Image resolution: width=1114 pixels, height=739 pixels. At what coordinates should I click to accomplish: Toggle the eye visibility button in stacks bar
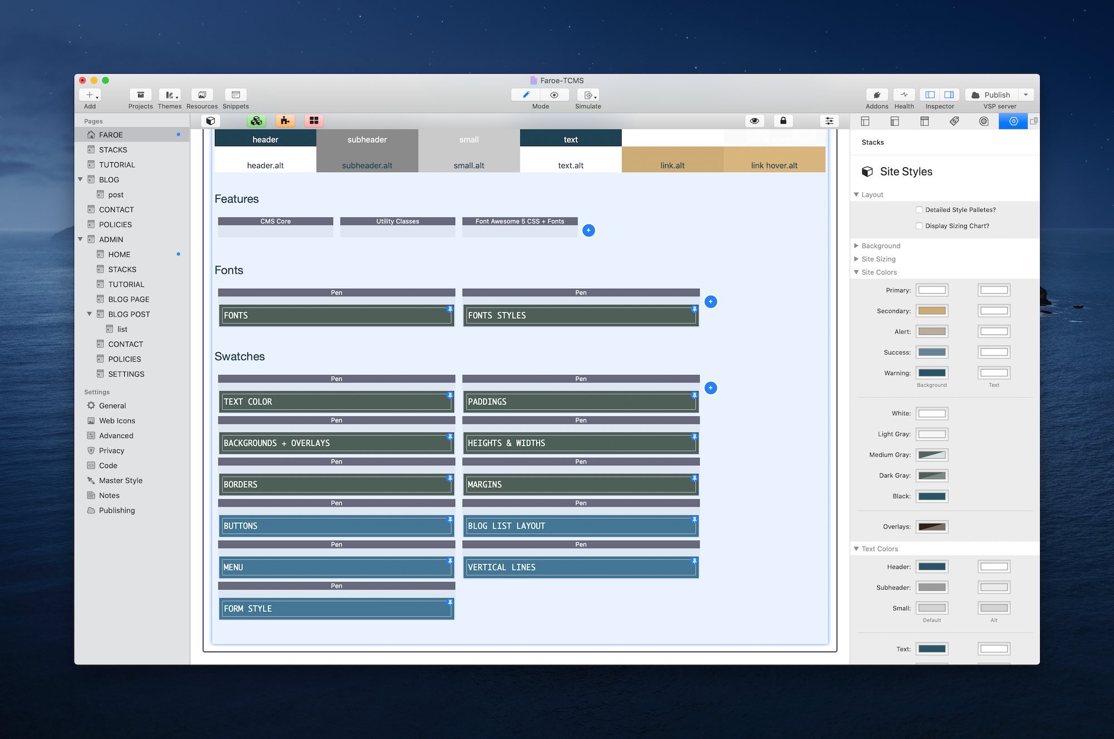[x=755, y=121]
